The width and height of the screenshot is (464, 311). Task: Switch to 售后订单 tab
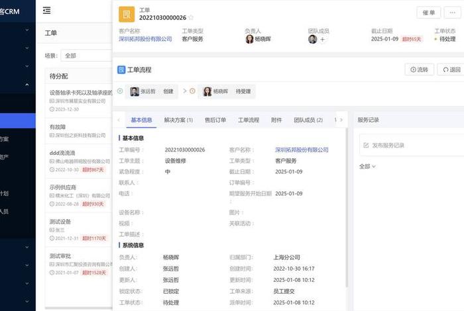point(215,120)
